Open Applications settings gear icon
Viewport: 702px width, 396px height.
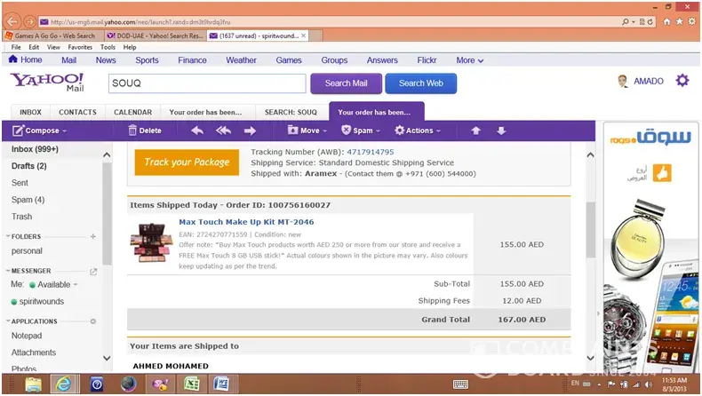[93, 321]
